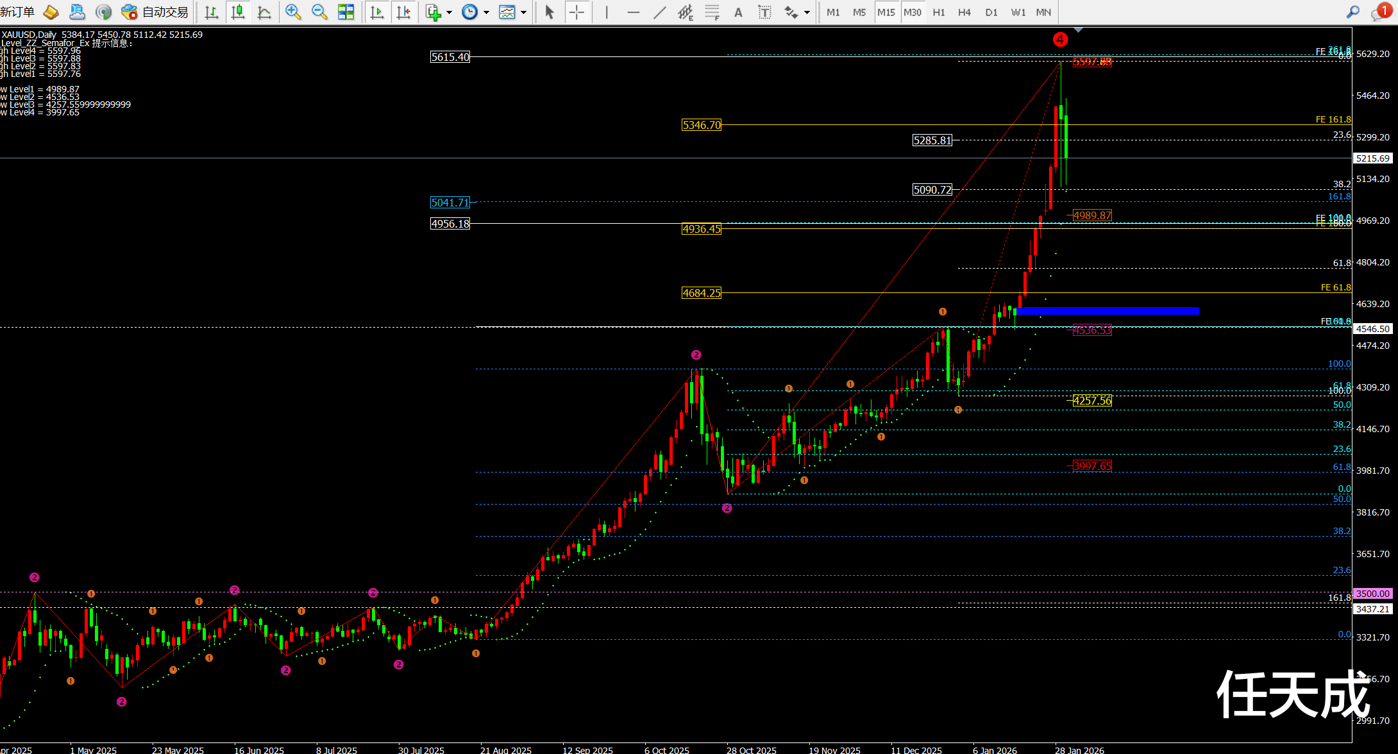1398x754 pixels.
Task: Click the 新订单 new order button
Action: [x=18, y=12]
